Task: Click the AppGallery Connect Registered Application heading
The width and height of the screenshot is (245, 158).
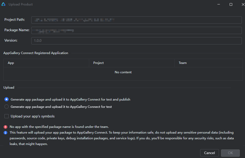Action: (36, 53)
